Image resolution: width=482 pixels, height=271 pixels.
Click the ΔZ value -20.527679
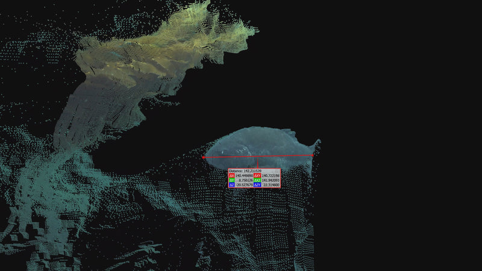[244, 185]
